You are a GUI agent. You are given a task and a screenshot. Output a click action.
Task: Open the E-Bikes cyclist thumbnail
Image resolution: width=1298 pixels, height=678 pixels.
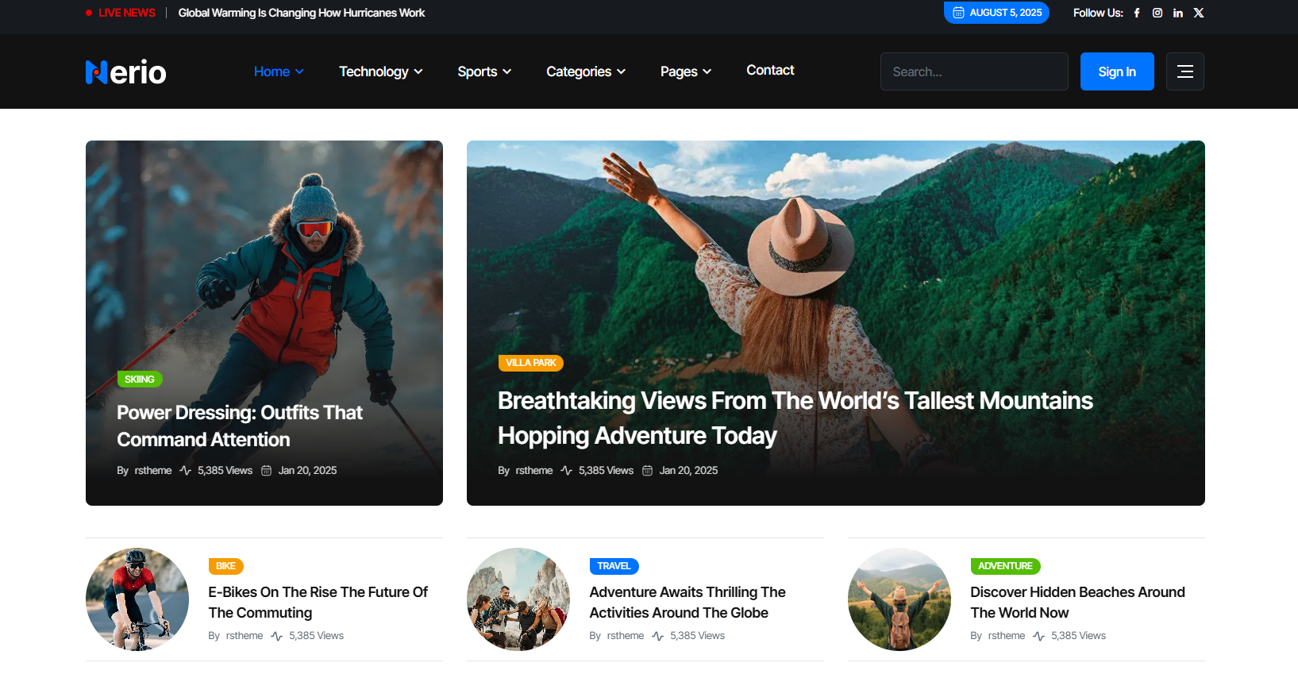pos(137,599)
